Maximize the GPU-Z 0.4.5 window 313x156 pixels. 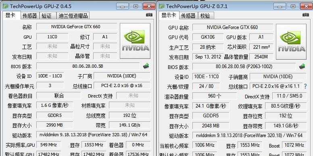pyautogui.click(x=136, y=6)
